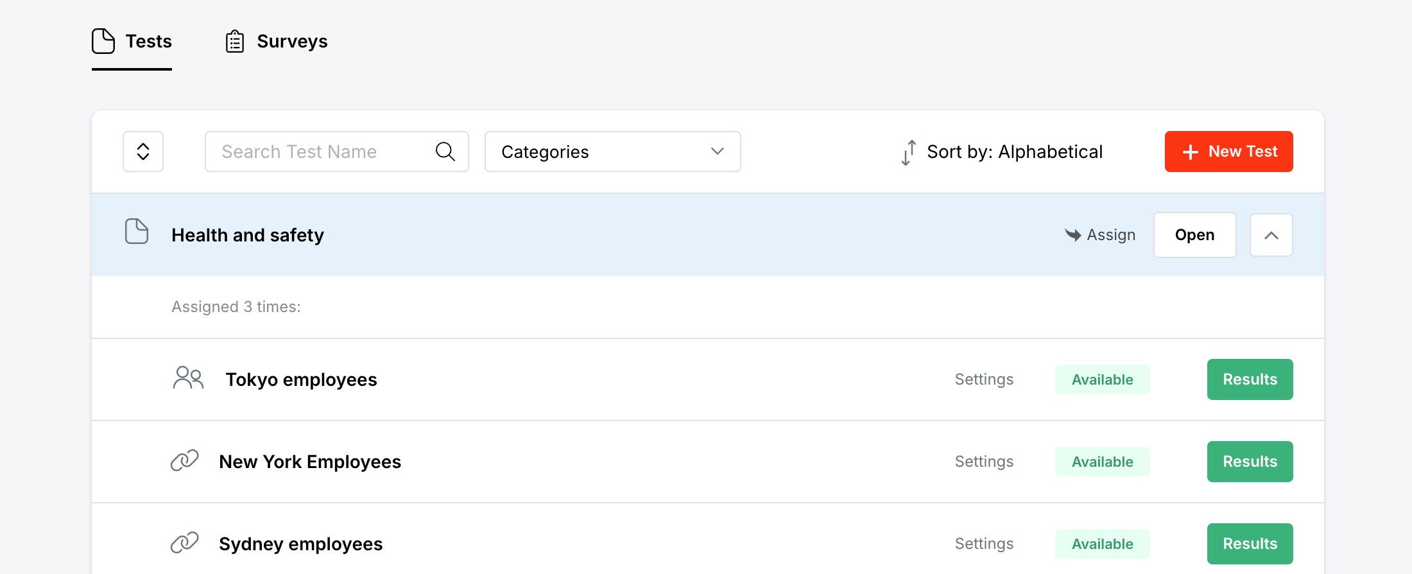Select the Tests tab
The height and width of the screenshot is (574, 1412).
[x=148, y=42]
